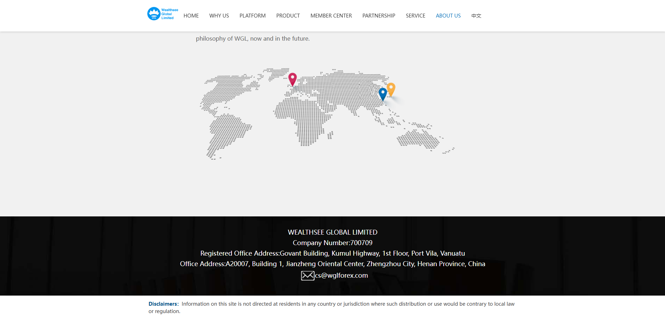Navigate to MEMBER CENTER
665x319 pixels.
coord(331,16)
